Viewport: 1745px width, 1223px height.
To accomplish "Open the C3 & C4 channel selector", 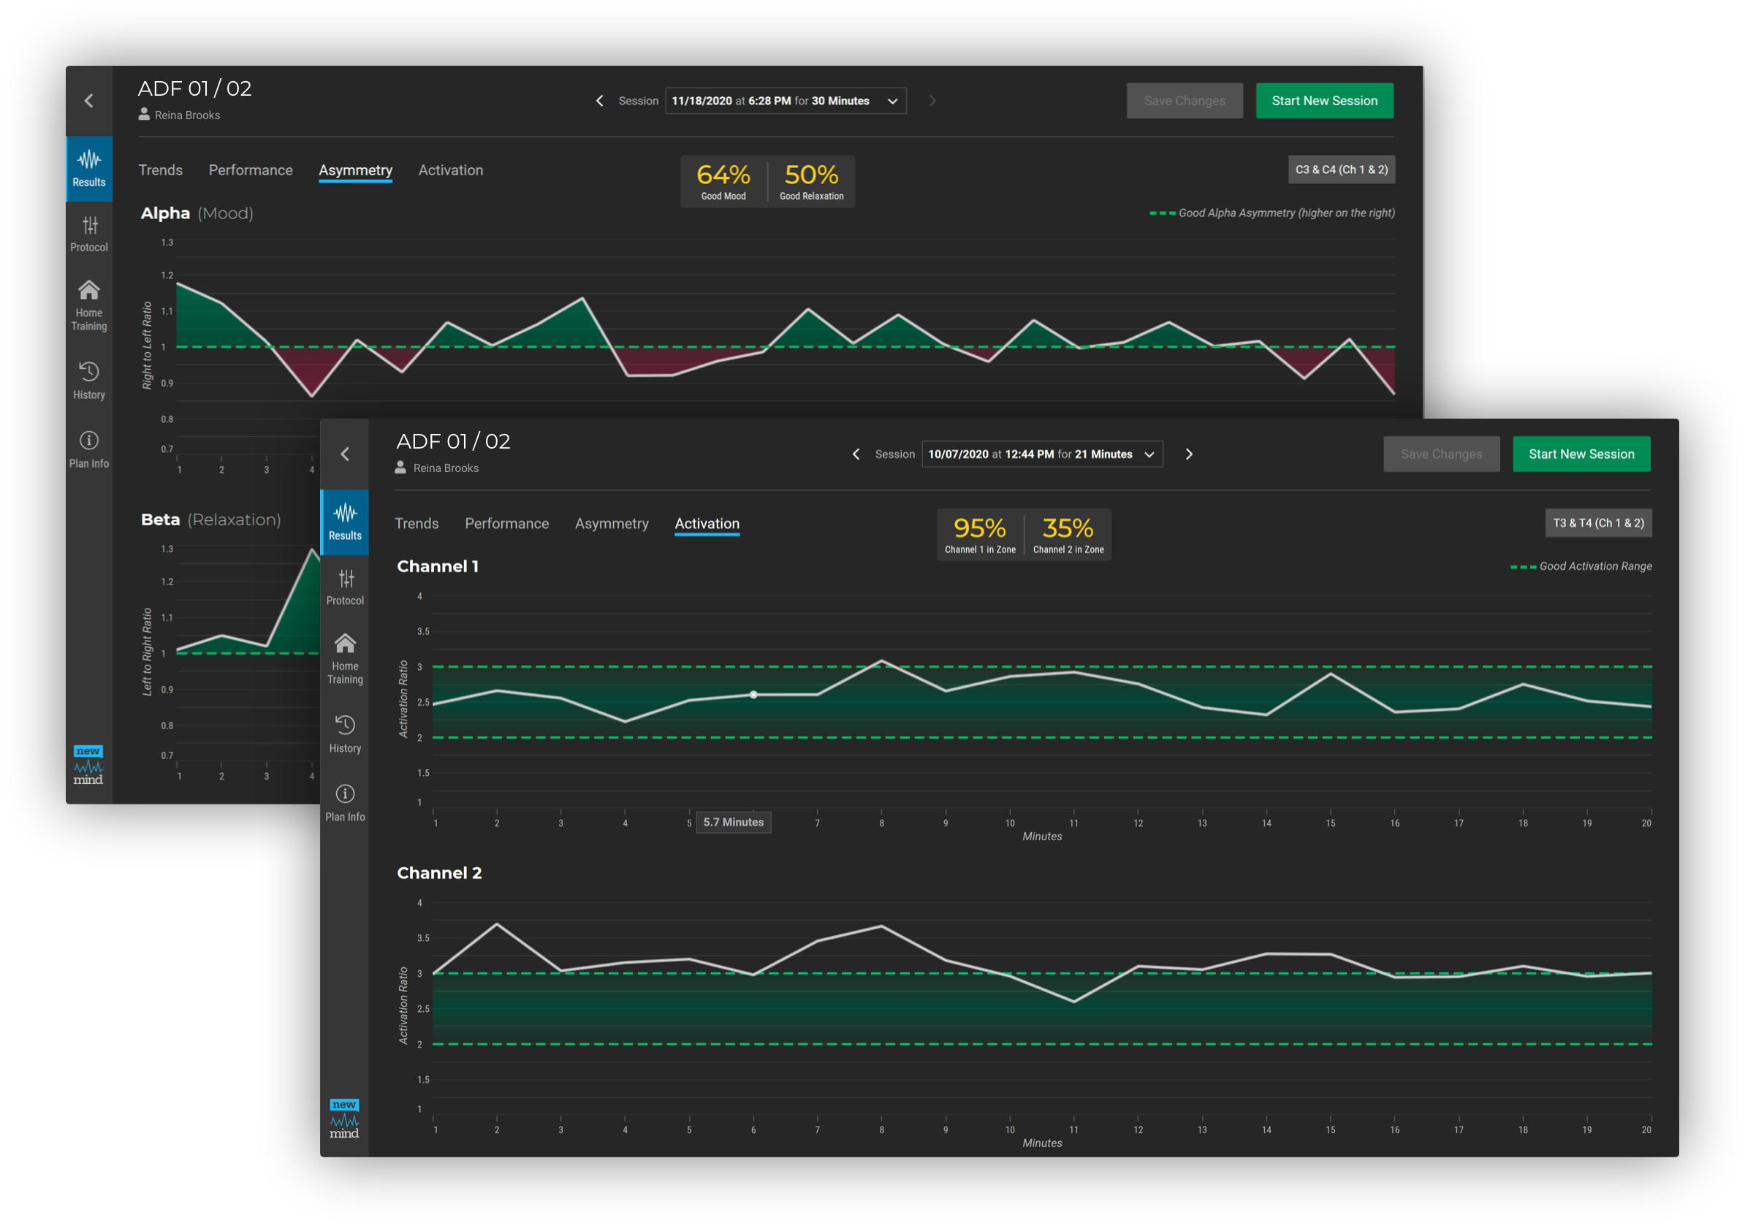I will click(x=1341, y=170).
